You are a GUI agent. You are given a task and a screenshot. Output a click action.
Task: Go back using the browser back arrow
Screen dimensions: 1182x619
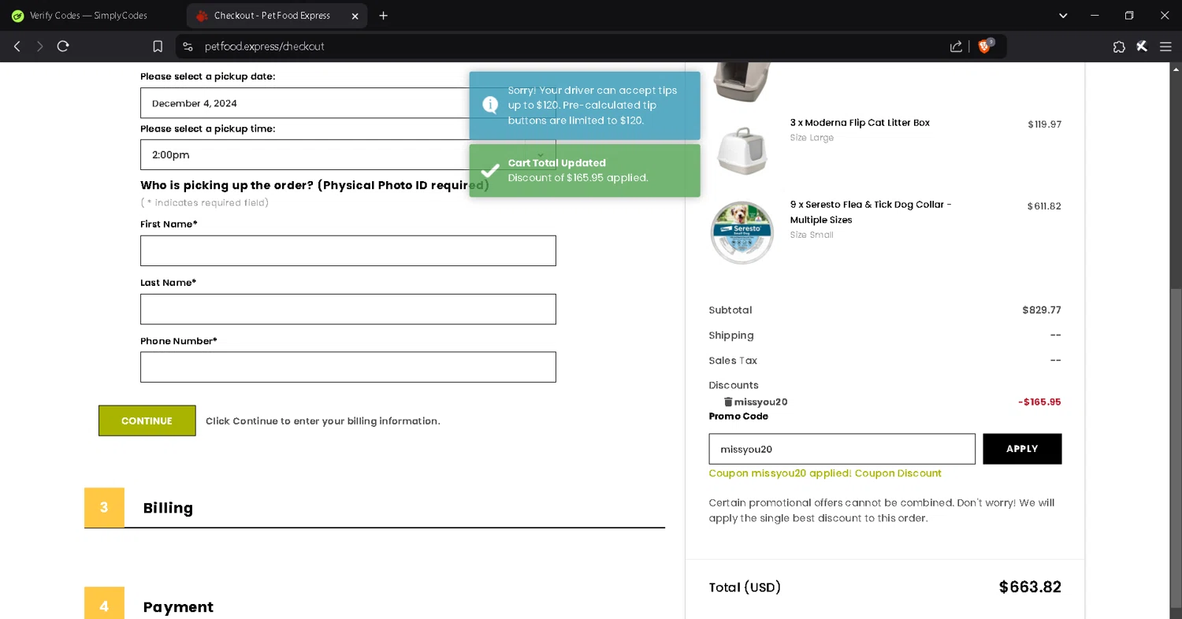click(x=17, y=46)
